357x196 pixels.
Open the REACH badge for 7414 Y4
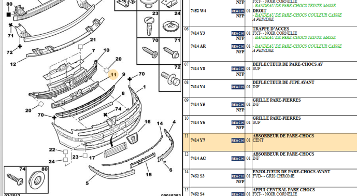[x=238, y=87]
